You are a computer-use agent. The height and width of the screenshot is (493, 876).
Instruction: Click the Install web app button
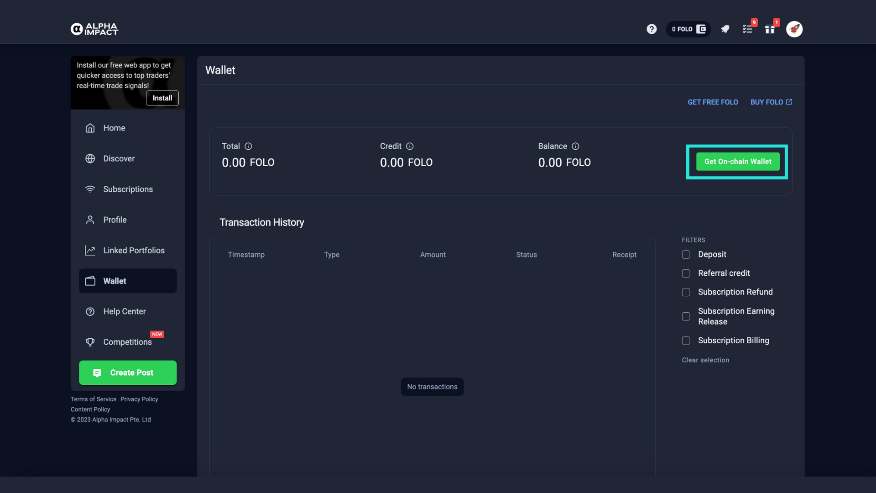pyautogui.click(x=162, y=98)
